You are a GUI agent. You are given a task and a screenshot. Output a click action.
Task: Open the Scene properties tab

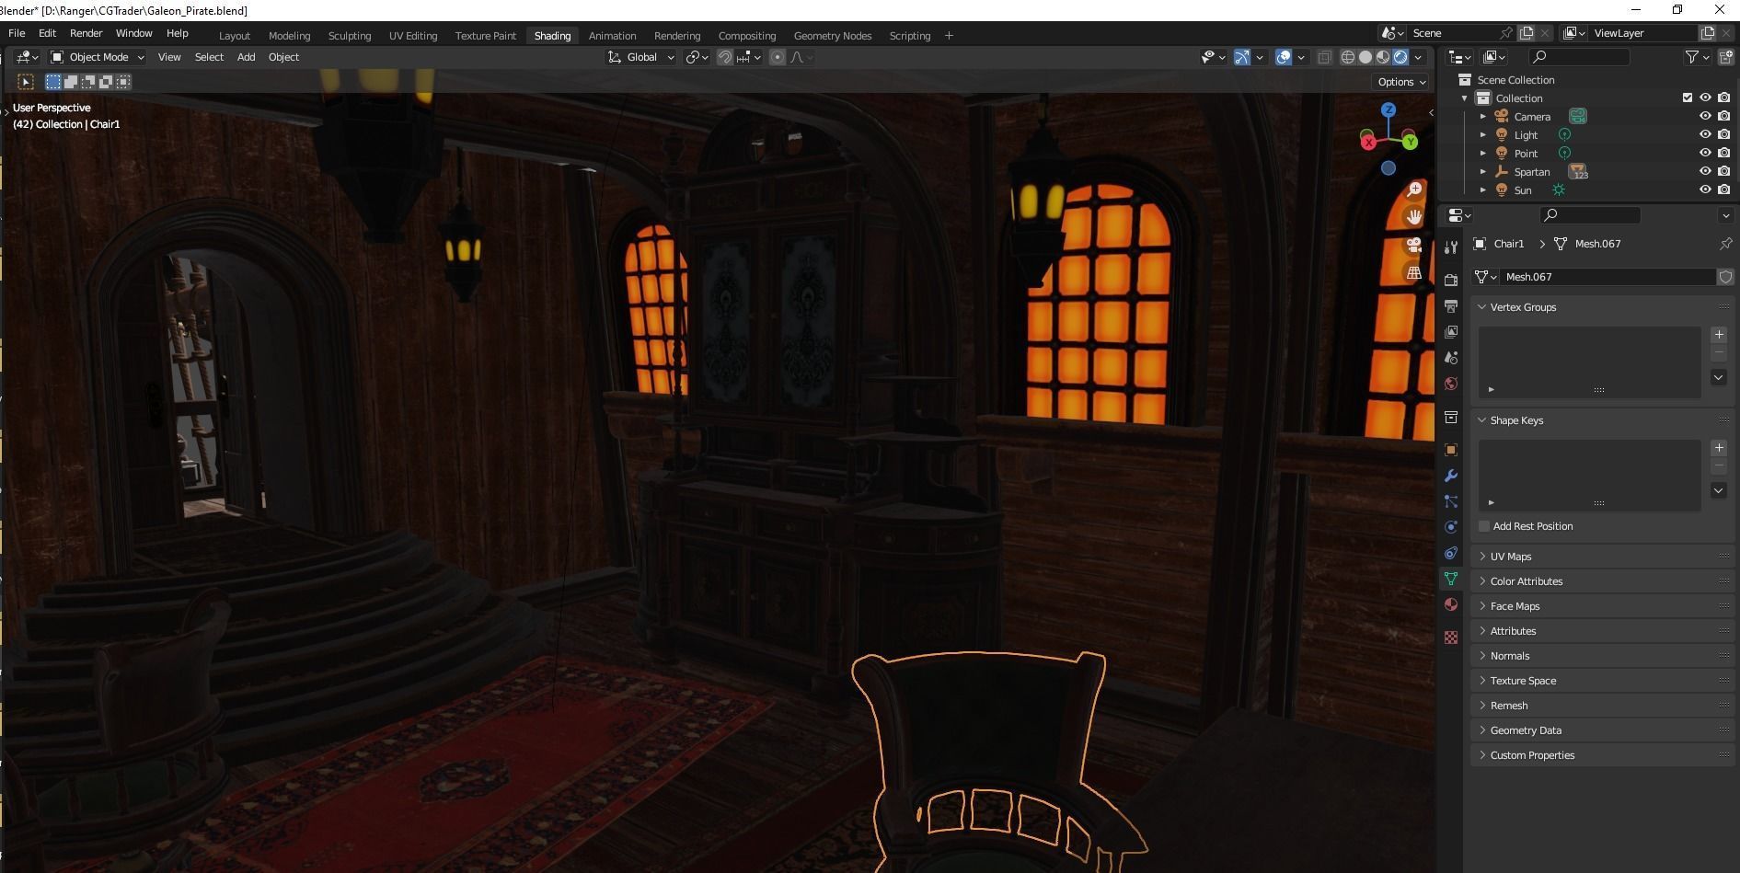[x=1451, y=357]
